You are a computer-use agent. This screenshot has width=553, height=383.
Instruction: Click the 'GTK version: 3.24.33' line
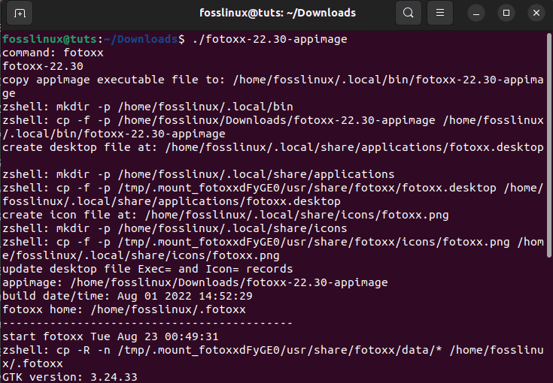tap(69, 376)
